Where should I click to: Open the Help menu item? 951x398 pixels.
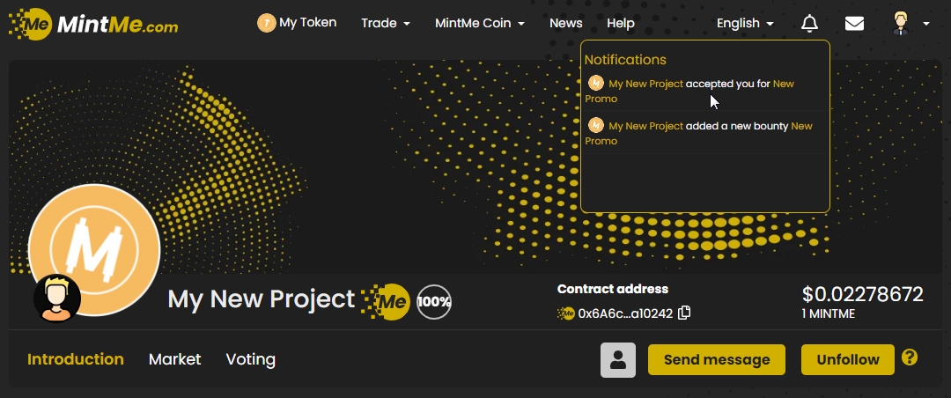tap(621, 24)
